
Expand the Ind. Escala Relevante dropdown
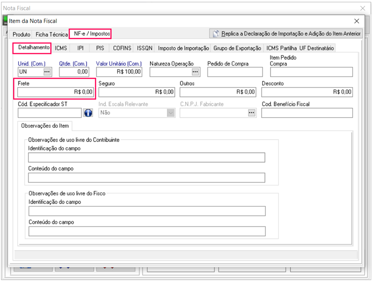pyautogui.click(x=170, y=113)
